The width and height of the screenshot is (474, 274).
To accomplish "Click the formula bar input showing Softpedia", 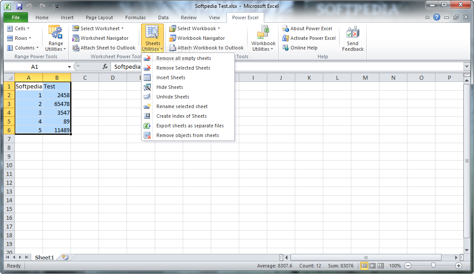I will click(x=287, y=67).
